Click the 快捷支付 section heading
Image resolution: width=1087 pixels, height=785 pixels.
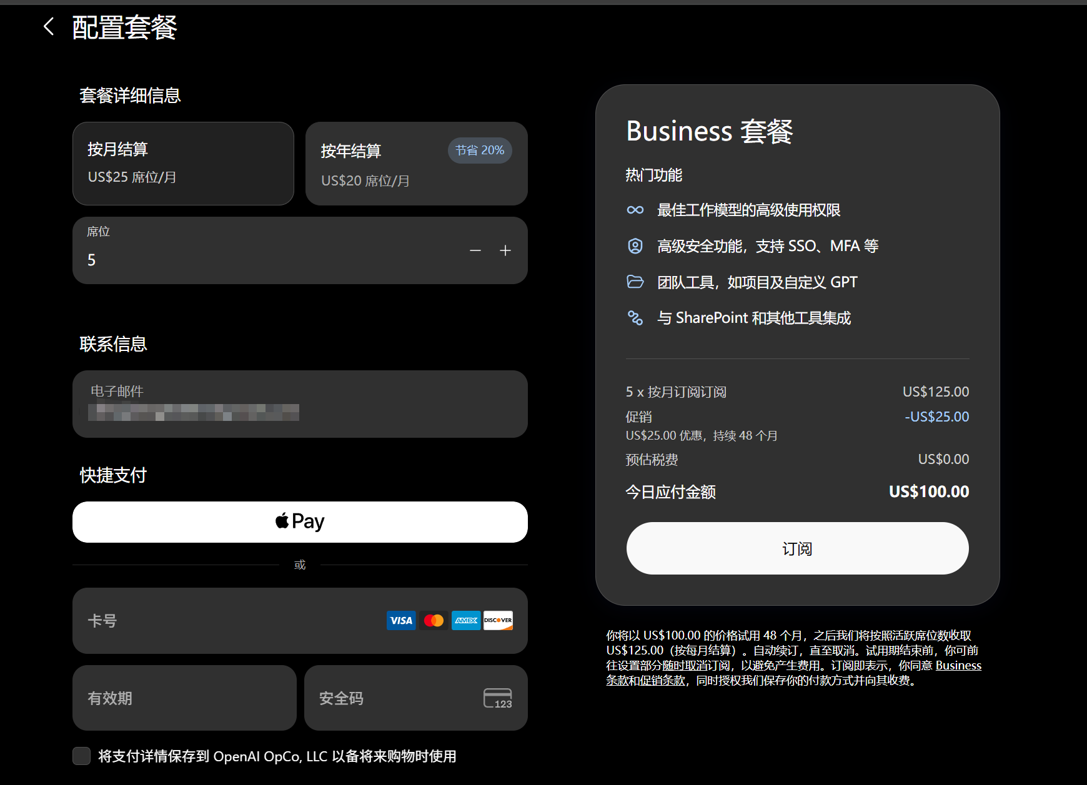[x=113, y=475]
